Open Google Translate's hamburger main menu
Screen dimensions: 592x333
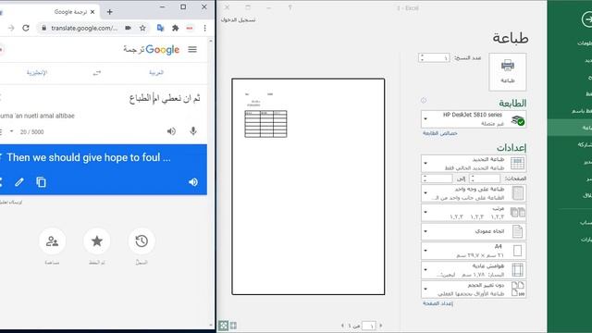click(x=192, y=49)
